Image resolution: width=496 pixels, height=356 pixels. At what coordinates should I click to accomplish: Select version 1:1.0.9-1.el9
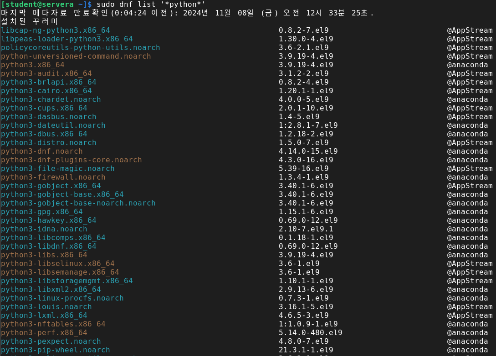point(308,324)
